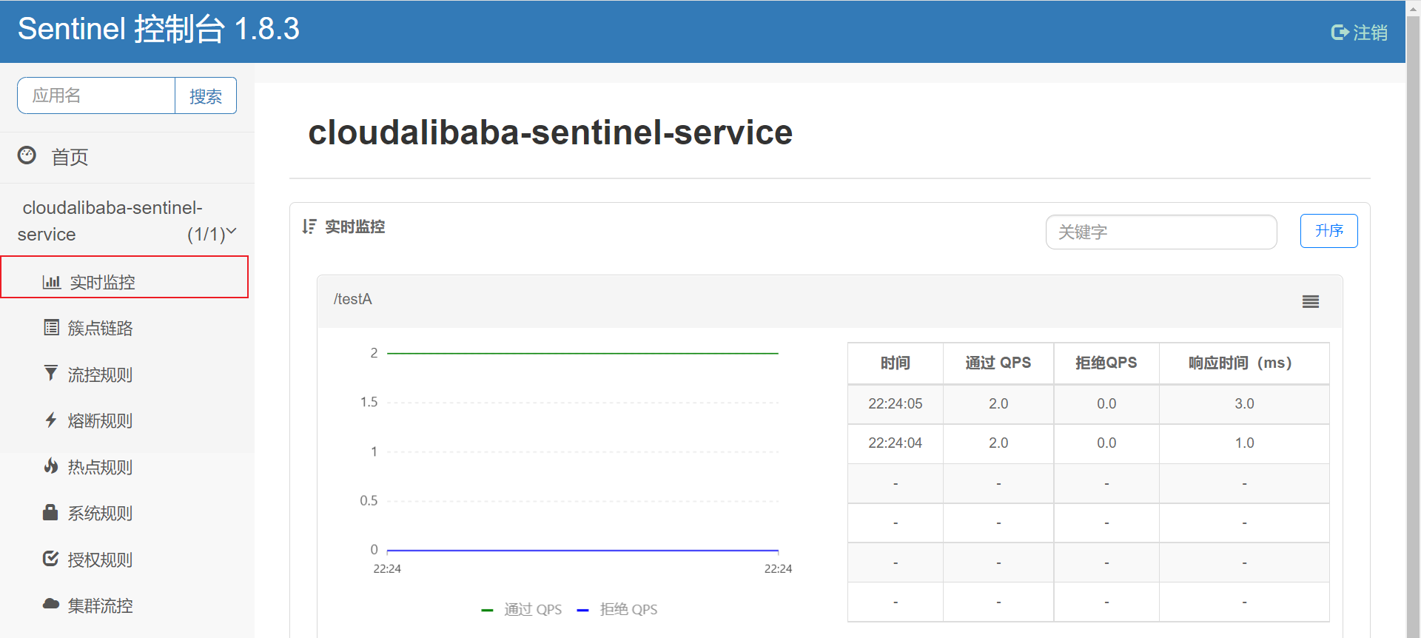Click the logout icon beside 注销
Screen dimensions: 1421x638
click(x=1340, y=33)
